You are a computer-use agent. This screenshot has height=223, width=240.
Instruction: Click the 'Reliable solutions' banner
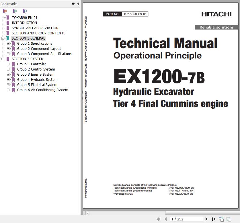click(216, 27)
